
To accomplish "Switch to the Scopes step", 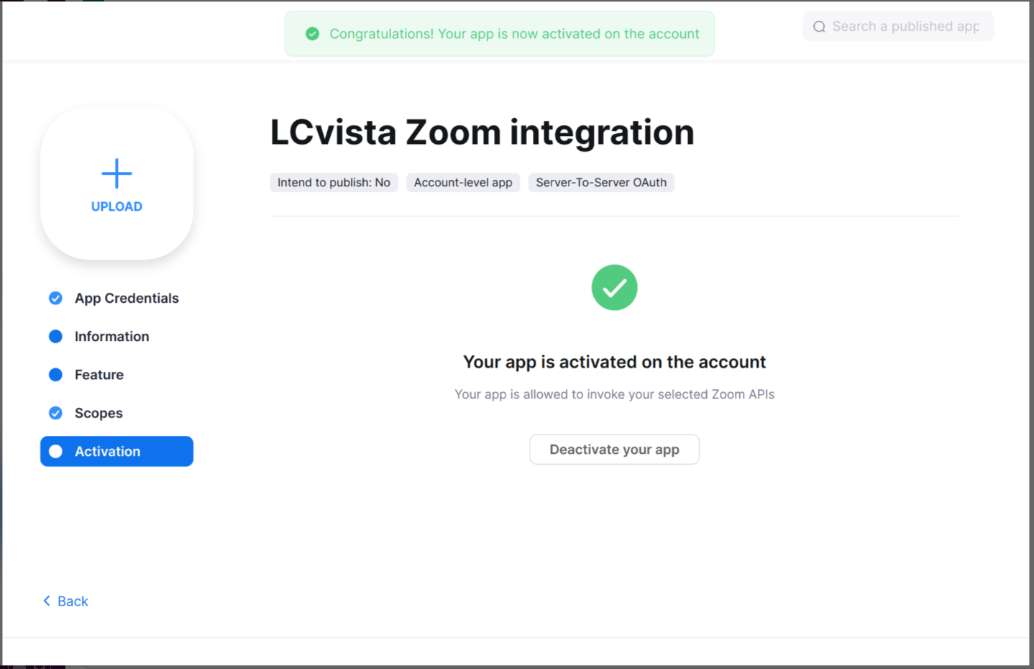I will click(x=99, y=413).
